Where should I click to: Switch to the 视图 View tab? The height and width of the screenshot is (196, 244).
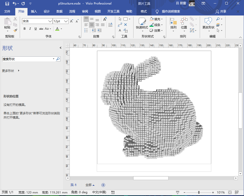click(98, 11)
